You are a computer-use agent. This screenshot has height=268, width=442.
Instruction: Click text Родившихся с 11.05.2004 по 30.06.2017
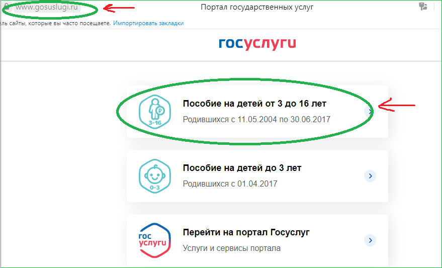click(x=256, y=120)
